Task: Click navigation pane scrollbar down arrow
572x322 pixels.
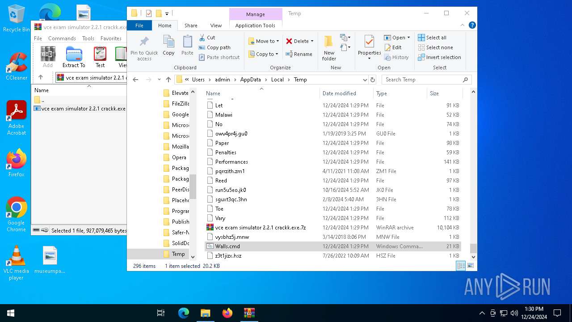Action: click(193, 257)
